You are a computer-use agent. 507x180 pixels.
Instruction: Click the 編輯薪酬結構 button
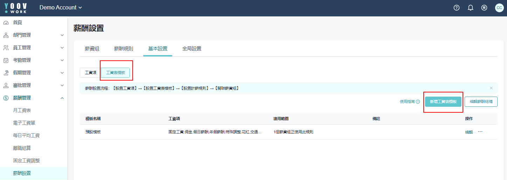coord(481,102)
